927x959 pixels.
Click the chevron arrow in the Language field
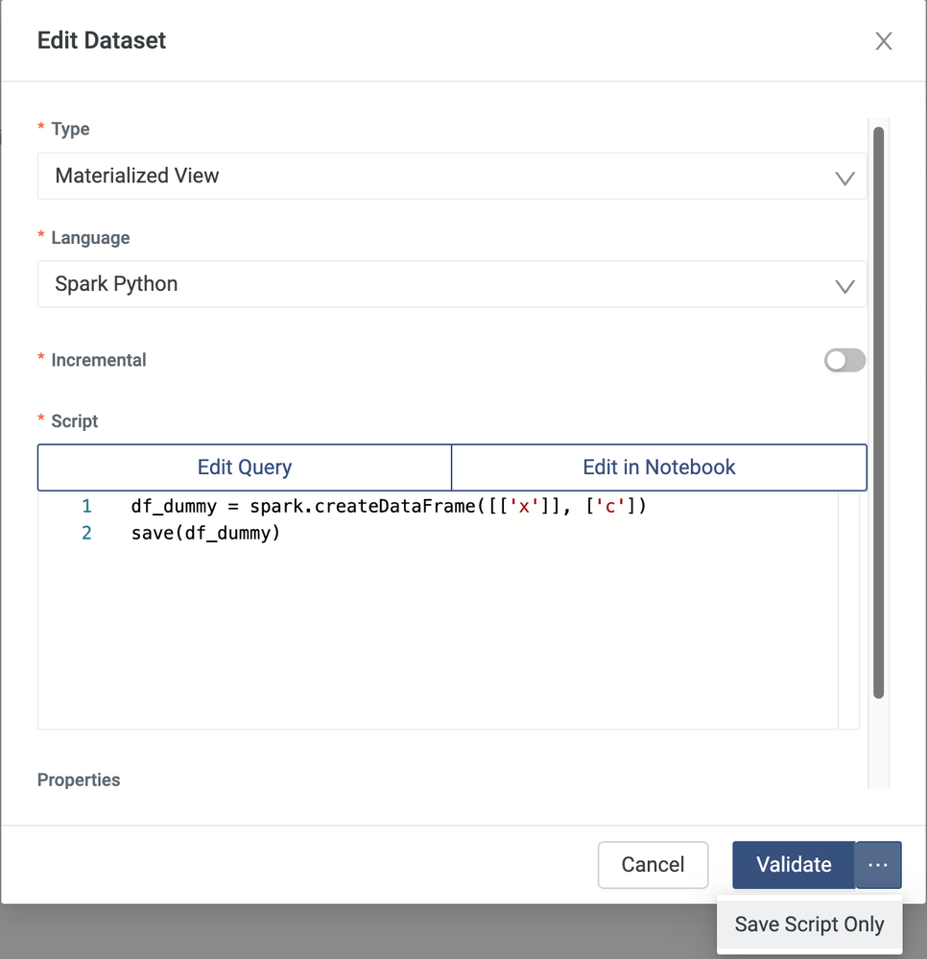pyautogui.click(x=844, y=286)
